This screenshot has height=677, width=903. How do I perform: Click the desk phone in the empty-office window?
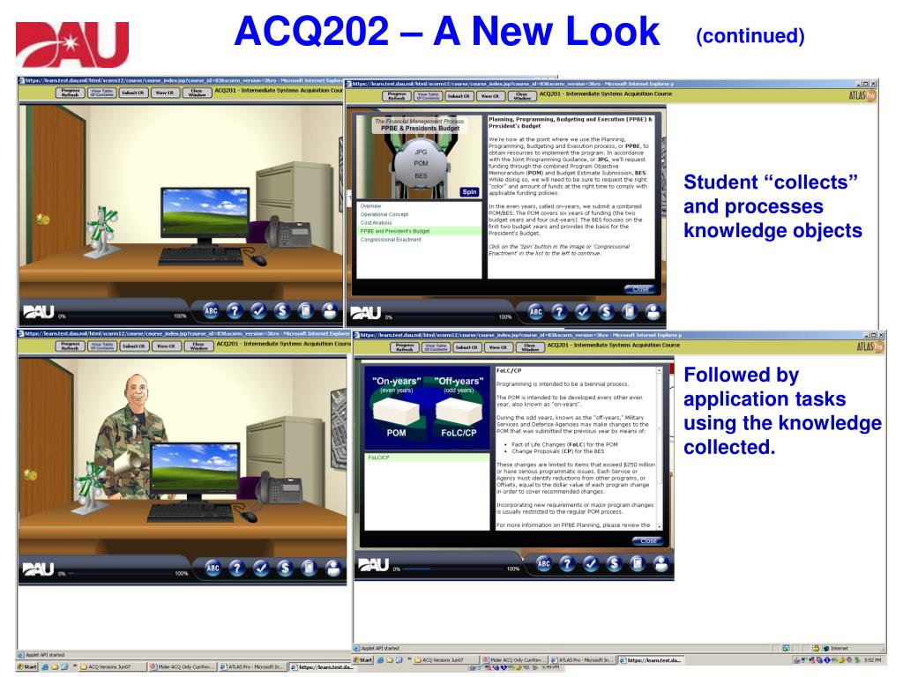[x=287, y=232]
